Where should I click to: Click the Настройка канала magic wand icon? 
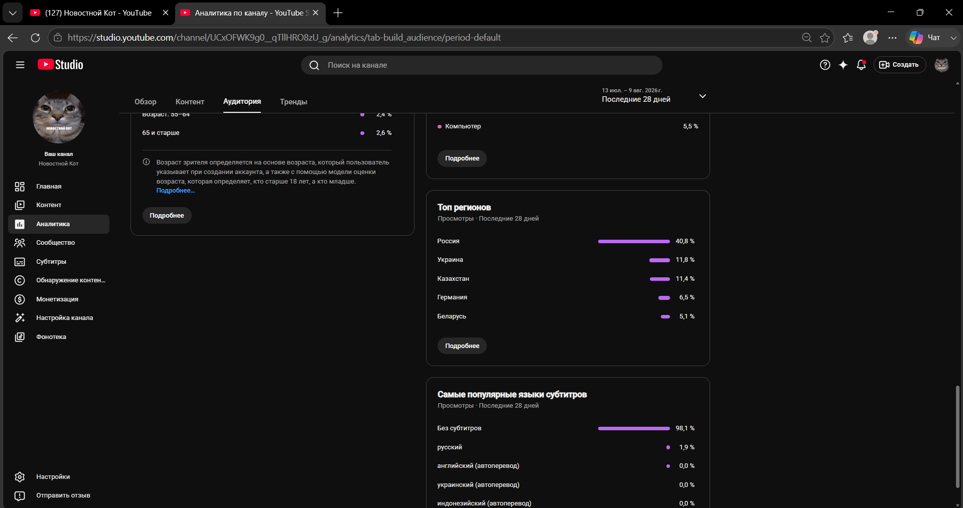pyautogui.click(x=20, y=318)
